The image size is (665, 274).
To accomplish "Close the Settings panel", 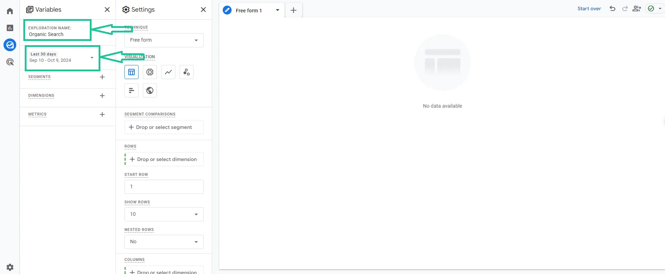I will pos(203,10).
